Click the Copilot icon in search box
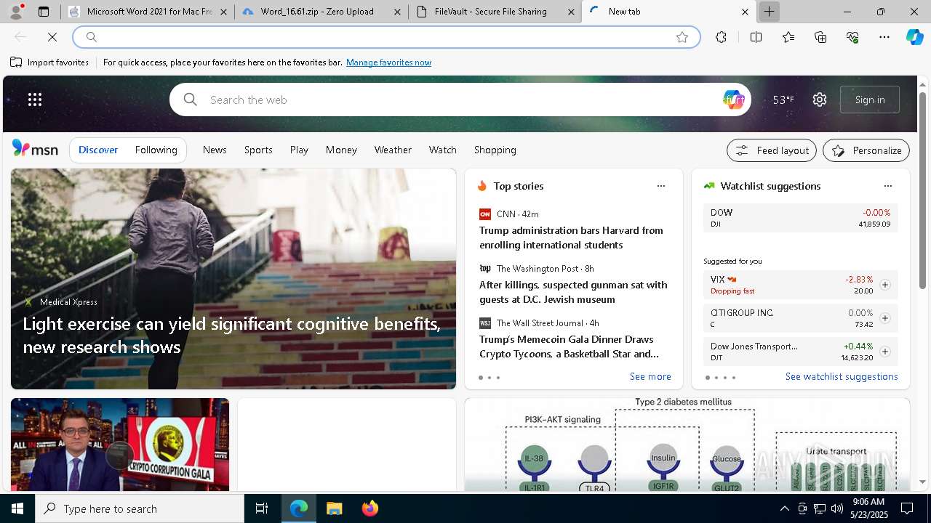The image size is (931, 523). (x=733, y=100)
